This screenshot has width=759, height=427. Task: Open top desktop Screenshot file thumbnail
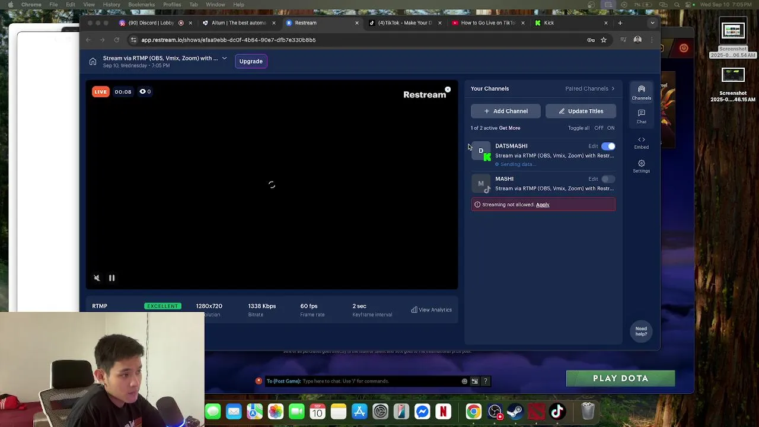point(733,31)
